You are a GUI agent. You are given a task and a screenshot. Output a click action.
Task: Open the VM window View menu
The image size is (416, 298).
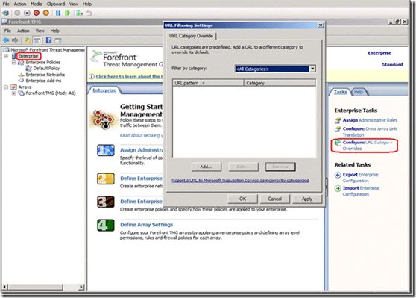(74, 4)
